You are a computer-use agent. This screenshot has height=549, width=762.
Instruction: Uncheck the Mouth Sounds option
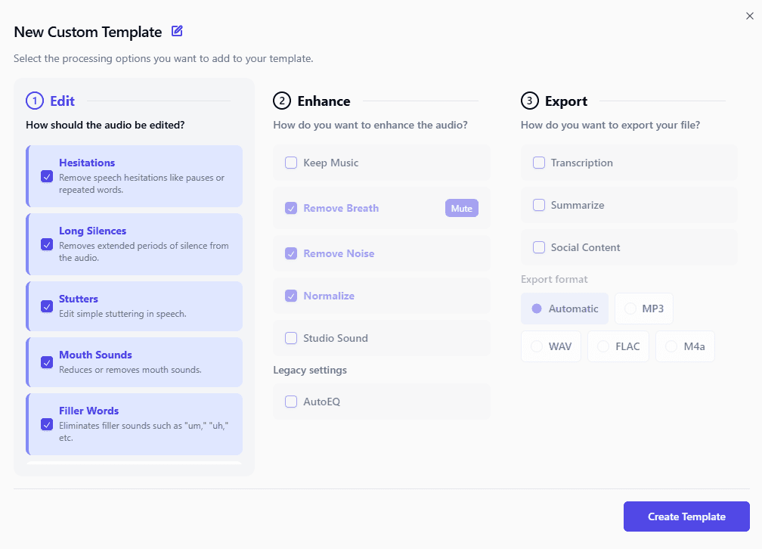tap(47, 362)
